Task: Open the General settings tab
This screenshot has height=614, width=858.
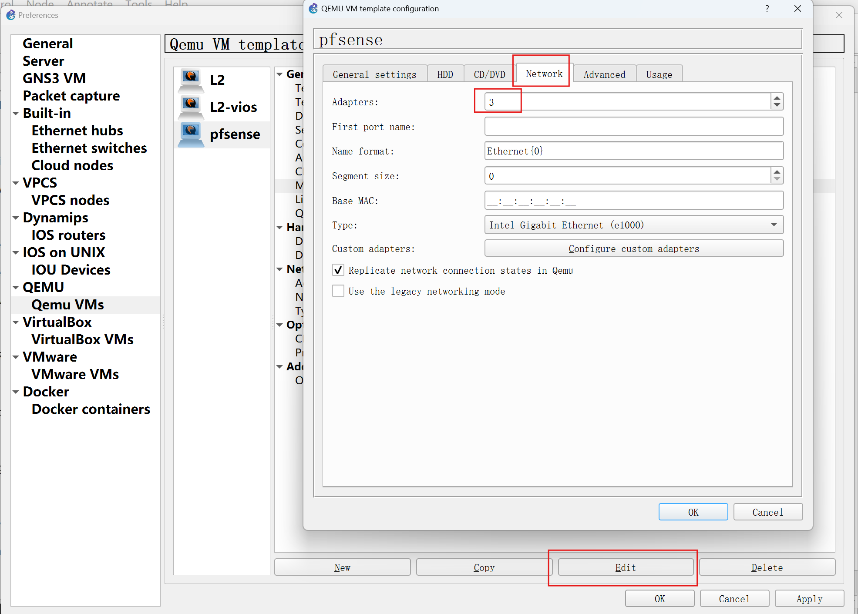Action: tap(374, 74)
